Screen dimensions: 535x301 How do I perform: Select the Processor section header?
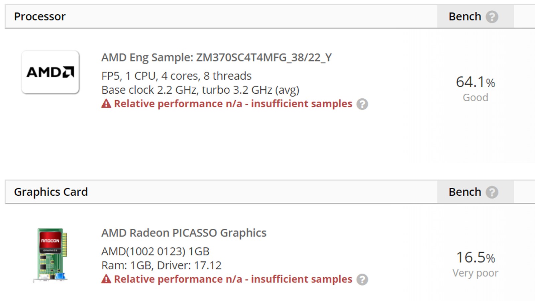pos(39,16)
